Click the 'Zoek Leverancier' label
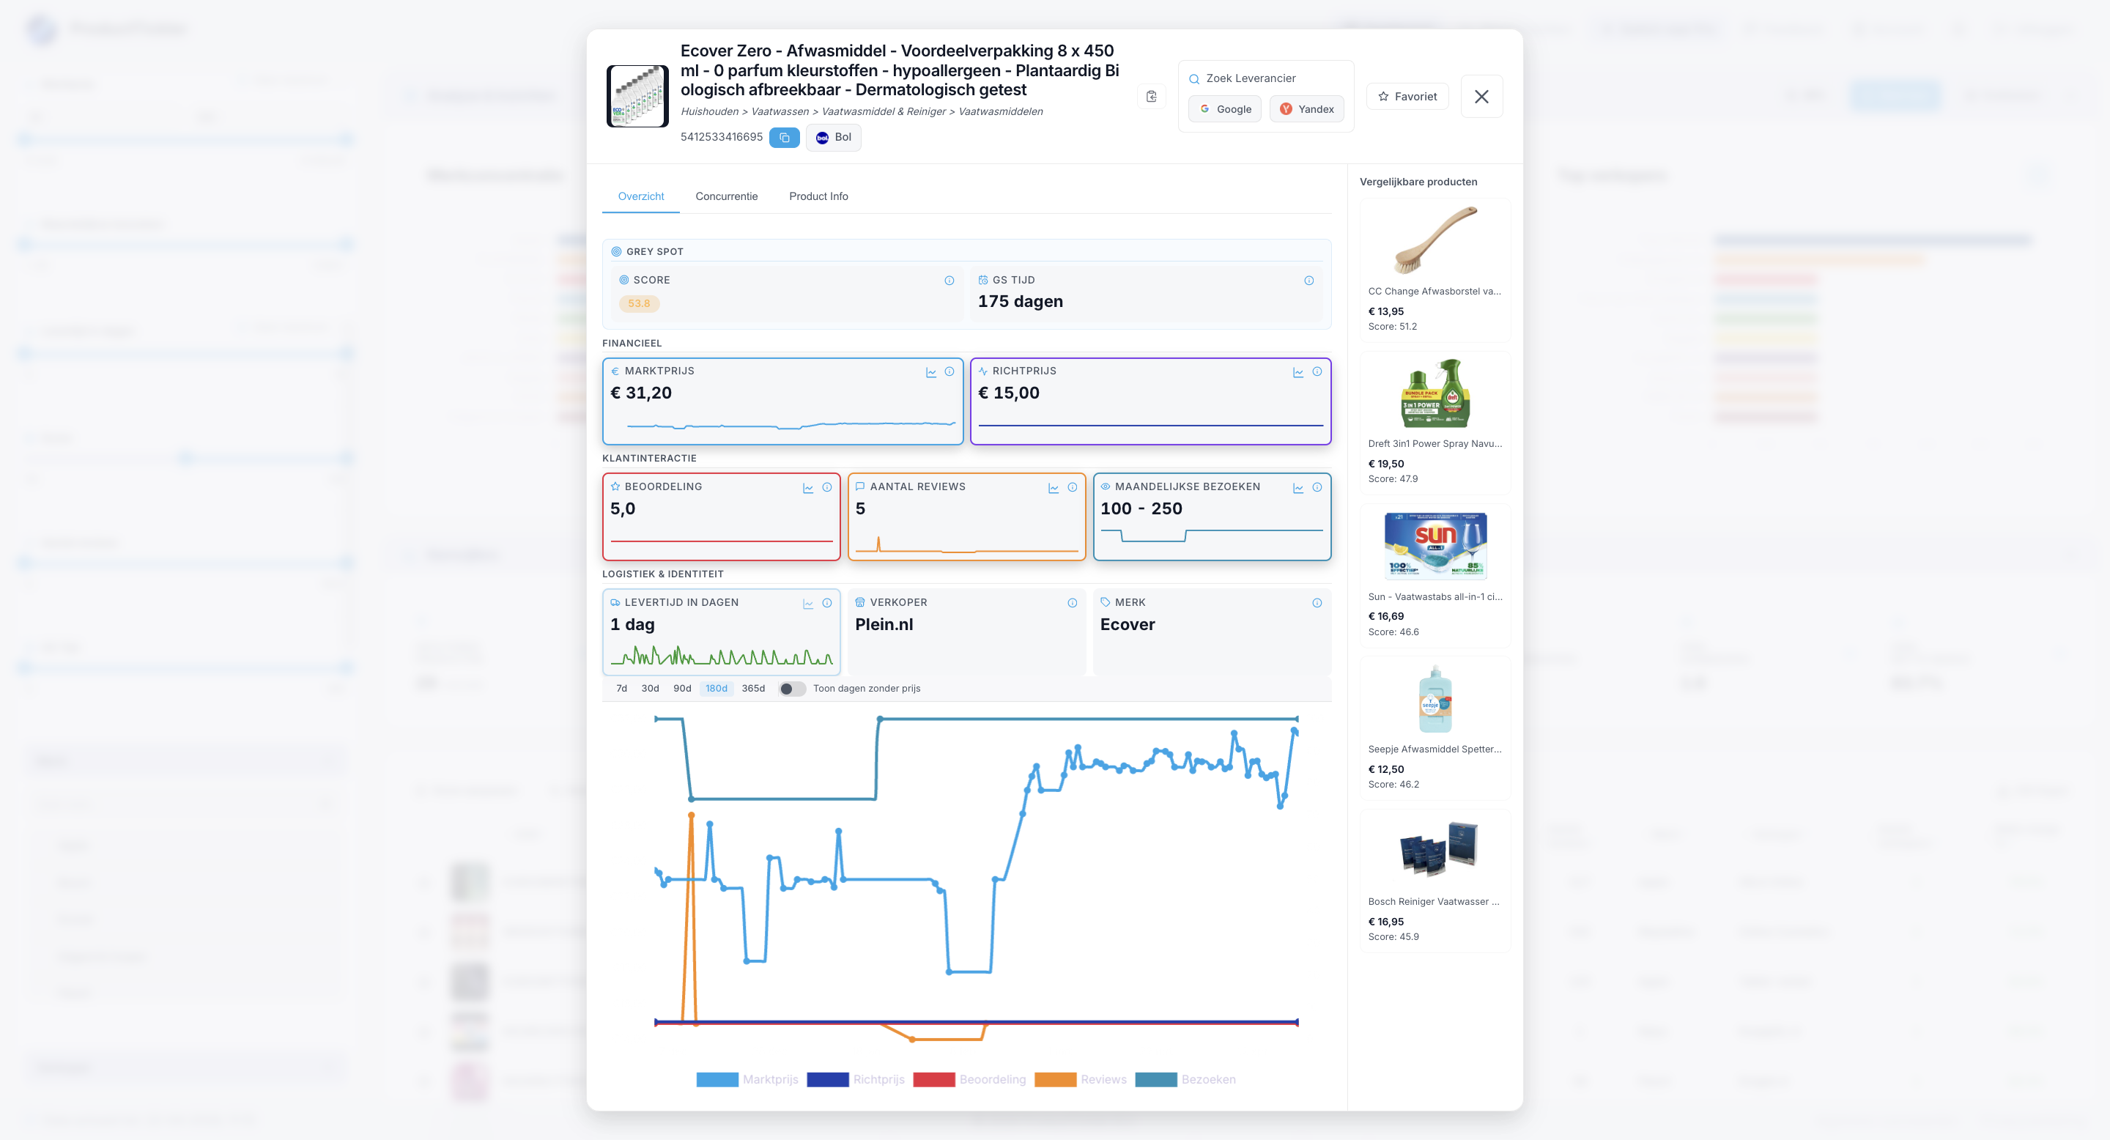The width and height of the screenshot is (2110, 1140). coord(1251,78)
